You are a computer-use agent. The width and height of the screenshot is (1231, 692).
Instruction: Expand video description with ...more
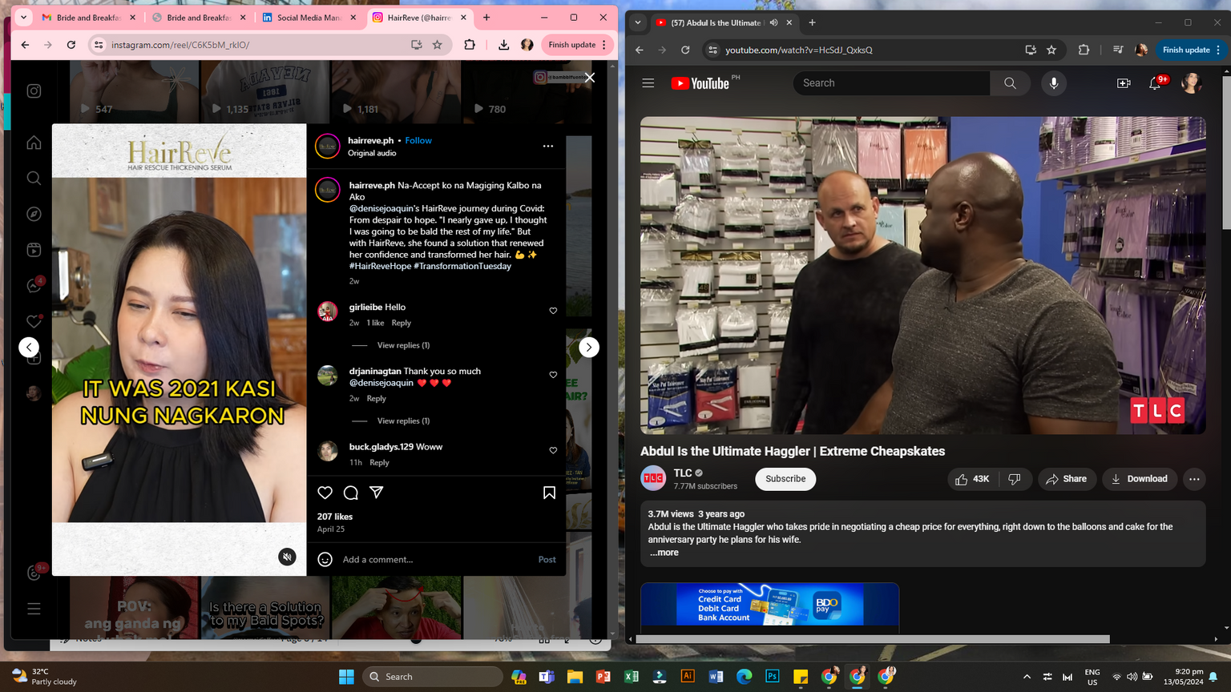(664, 553)
